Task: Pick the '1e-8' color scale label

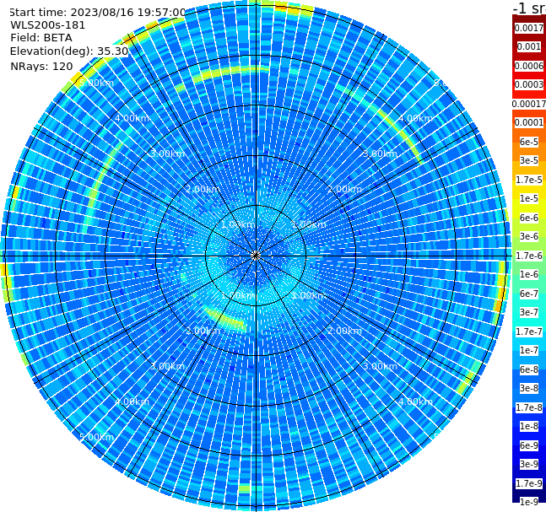Action: [529, 426]
